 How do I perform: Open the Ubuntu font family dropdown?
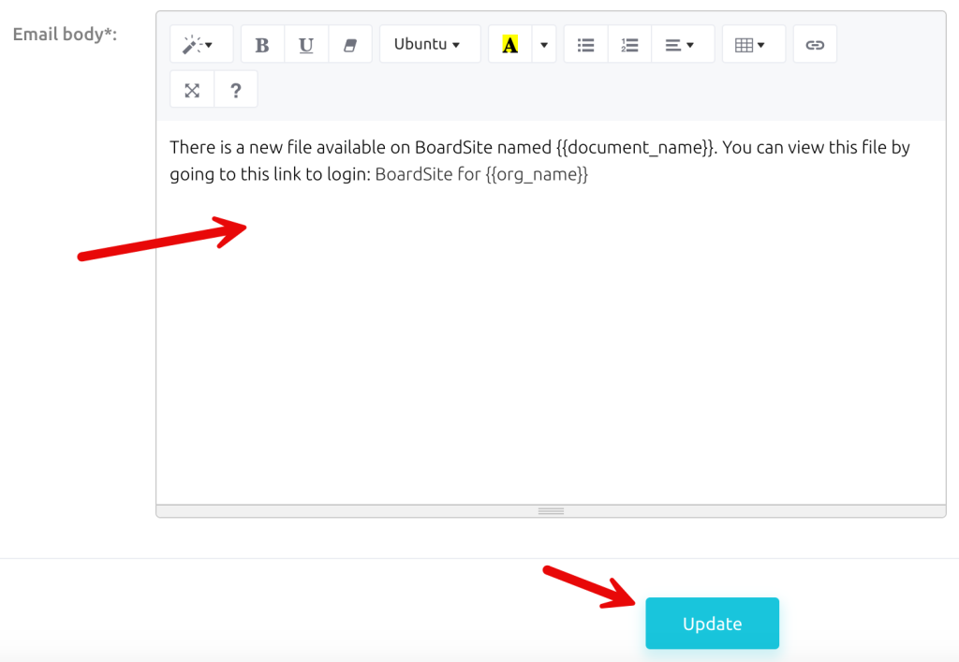click(x=430, y=45)
